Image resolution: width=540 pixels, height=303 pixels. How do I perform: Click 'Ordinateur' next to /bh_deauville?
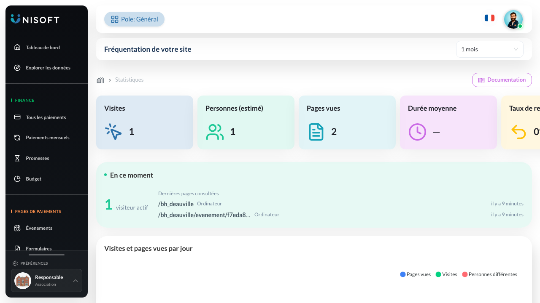(x=209, y=204)
